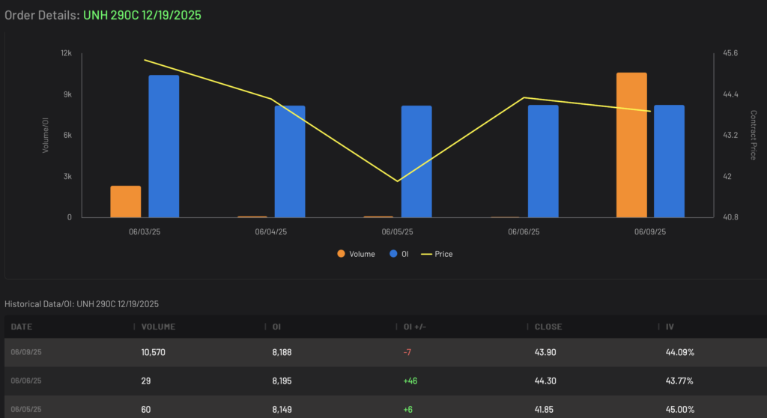Click the OI value 8,195
767x418 pixels.
[x=282, y=381]
